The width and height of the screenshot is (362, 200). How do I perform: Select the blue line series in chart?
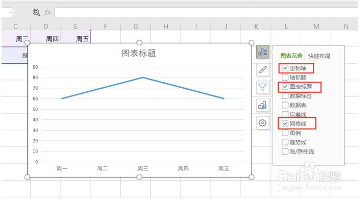point(143,78)
